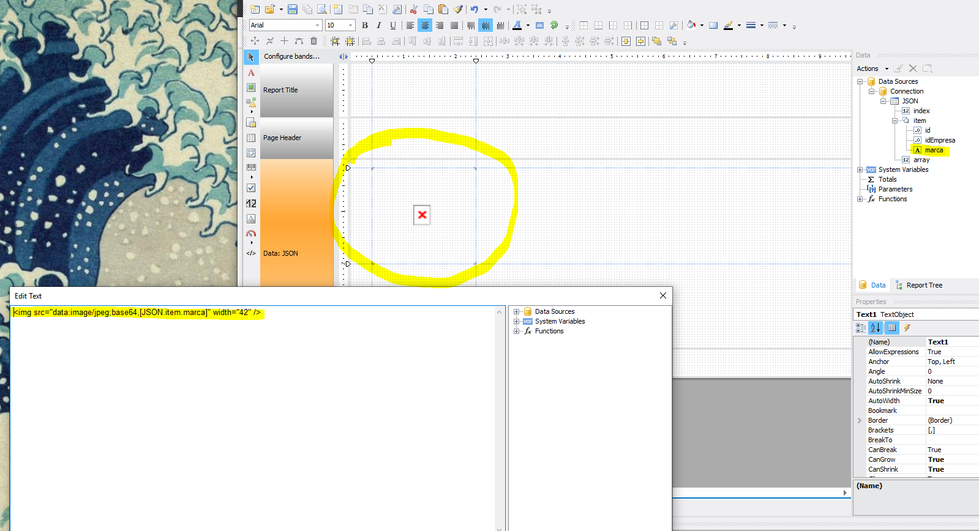Click the Format painter brush icon
Viewport: 979px width, 531px height.
point(458,9)
